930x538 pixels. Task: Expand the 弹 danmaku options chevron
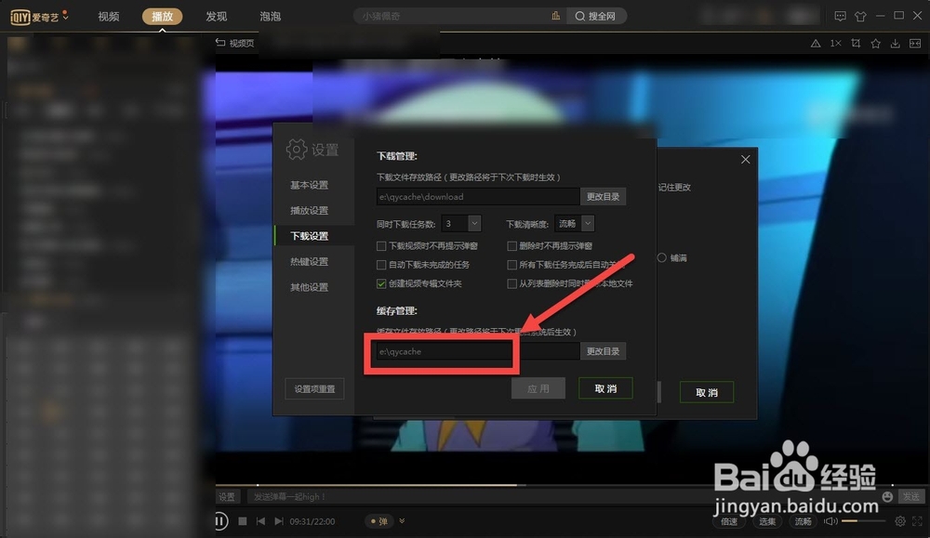tap(403, 521)
